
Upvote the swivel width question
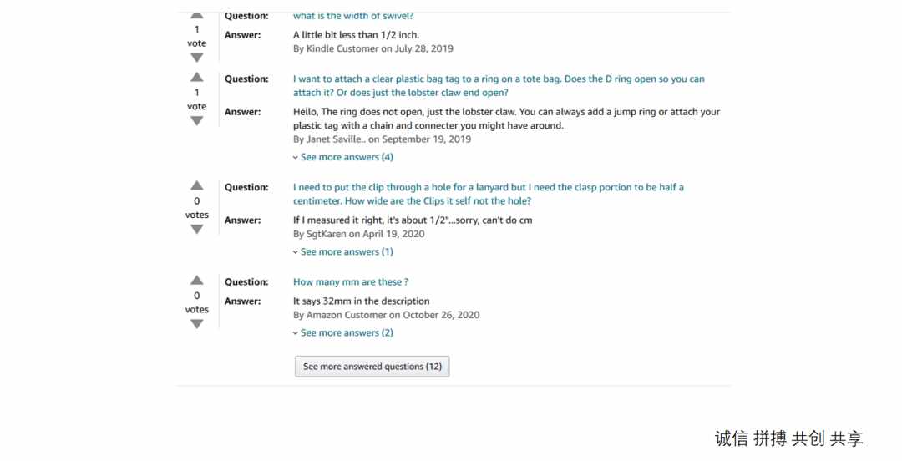pos(197,15)
